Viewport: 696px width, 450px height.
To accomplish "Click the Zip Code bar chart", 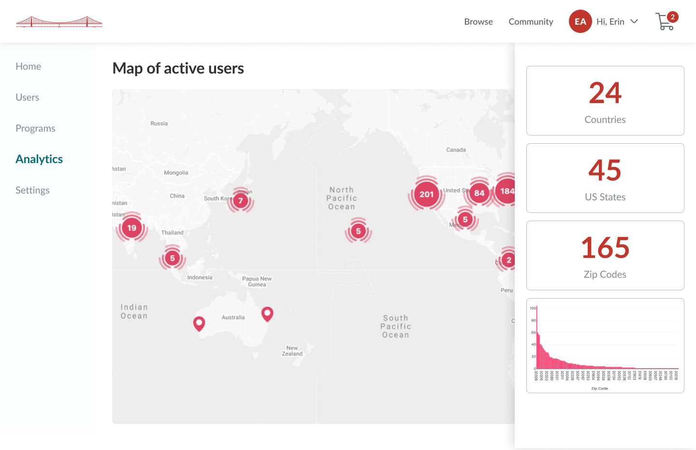I will (x=605, y=345).
